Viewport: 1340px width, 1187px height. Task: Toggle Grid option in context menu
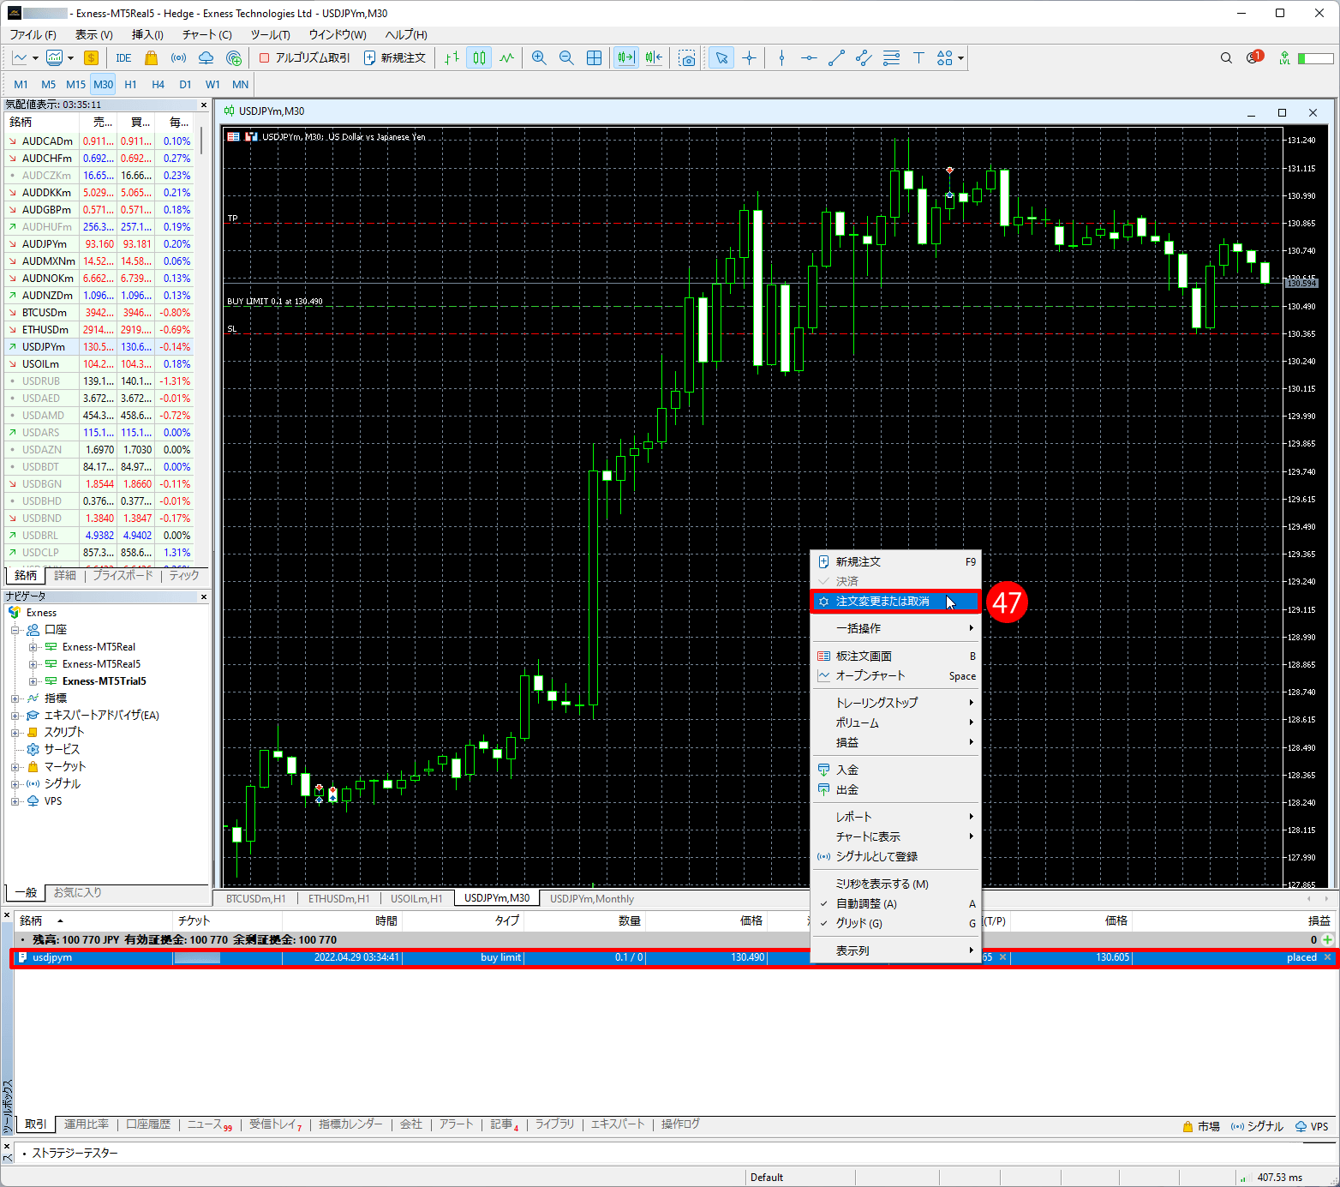858,923
